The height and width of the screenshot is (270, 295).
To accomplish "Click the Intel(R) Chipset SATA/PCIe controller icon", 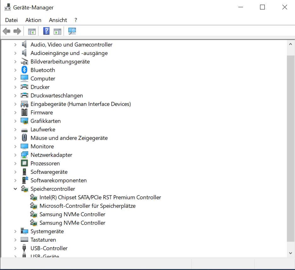I will (33, 197).
